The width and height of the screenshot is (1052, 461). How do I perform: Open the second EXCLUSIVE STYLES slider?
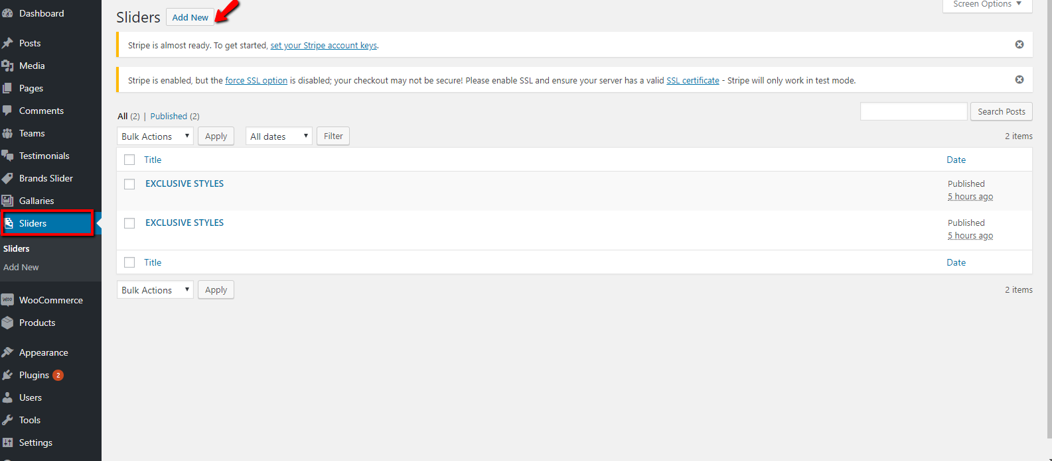pyautogui.click(x=185, y=223)
